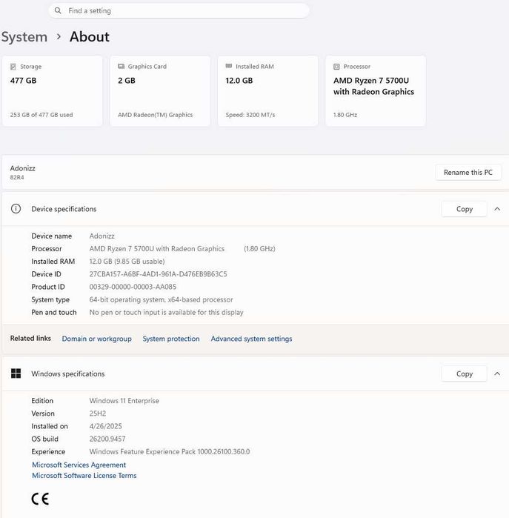Go back to System breadcrumb
Viewport: 509px width, 518px height.
pos(24,36)
